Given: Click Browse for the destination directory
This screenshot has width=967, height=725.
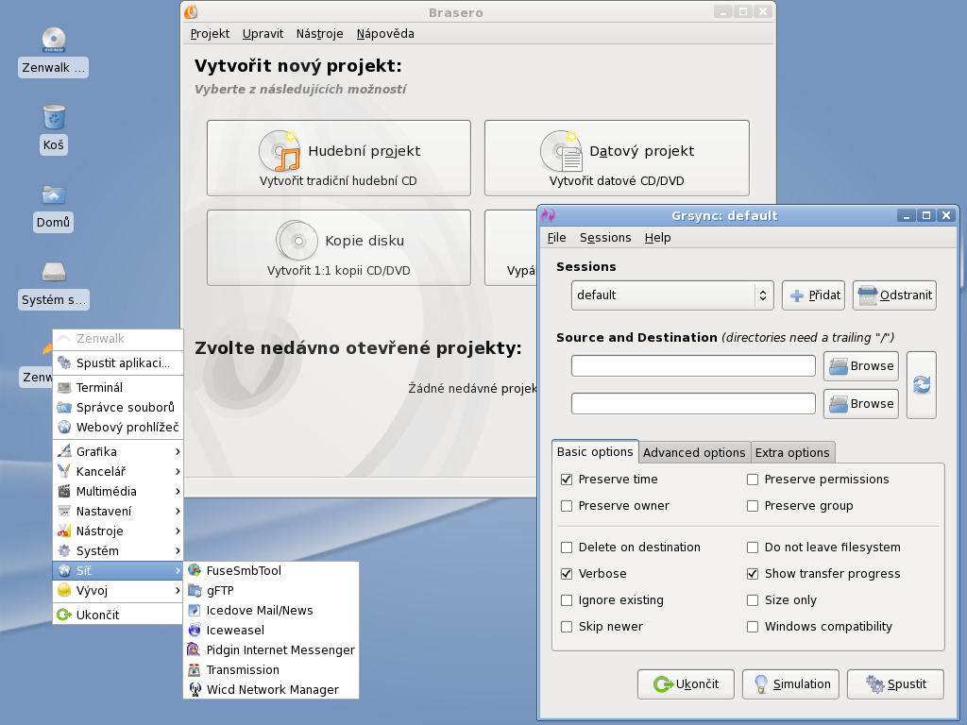Looking at the screenshot, I should (x=861, y=404).
